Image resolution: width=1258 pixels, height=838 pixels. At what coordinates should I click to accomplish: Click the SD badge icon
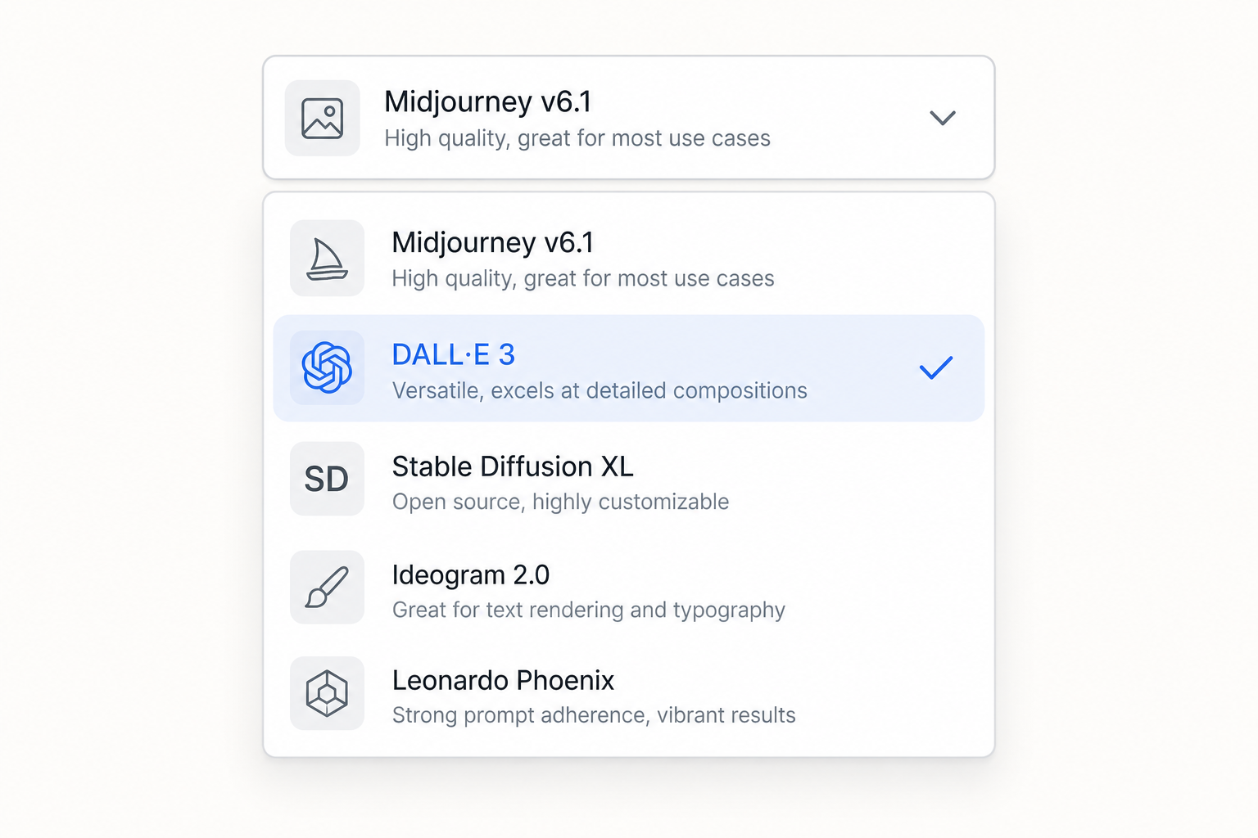click(x=327, y=479)
